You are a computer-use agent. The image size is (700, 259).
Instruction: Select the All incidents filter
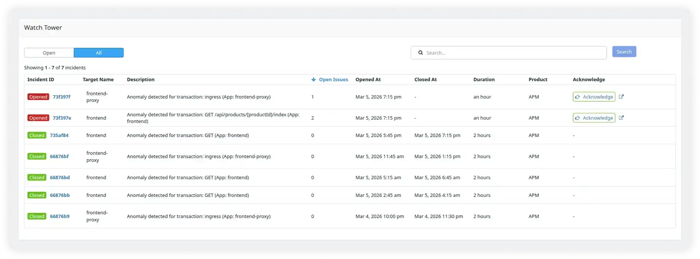(98, 53)
